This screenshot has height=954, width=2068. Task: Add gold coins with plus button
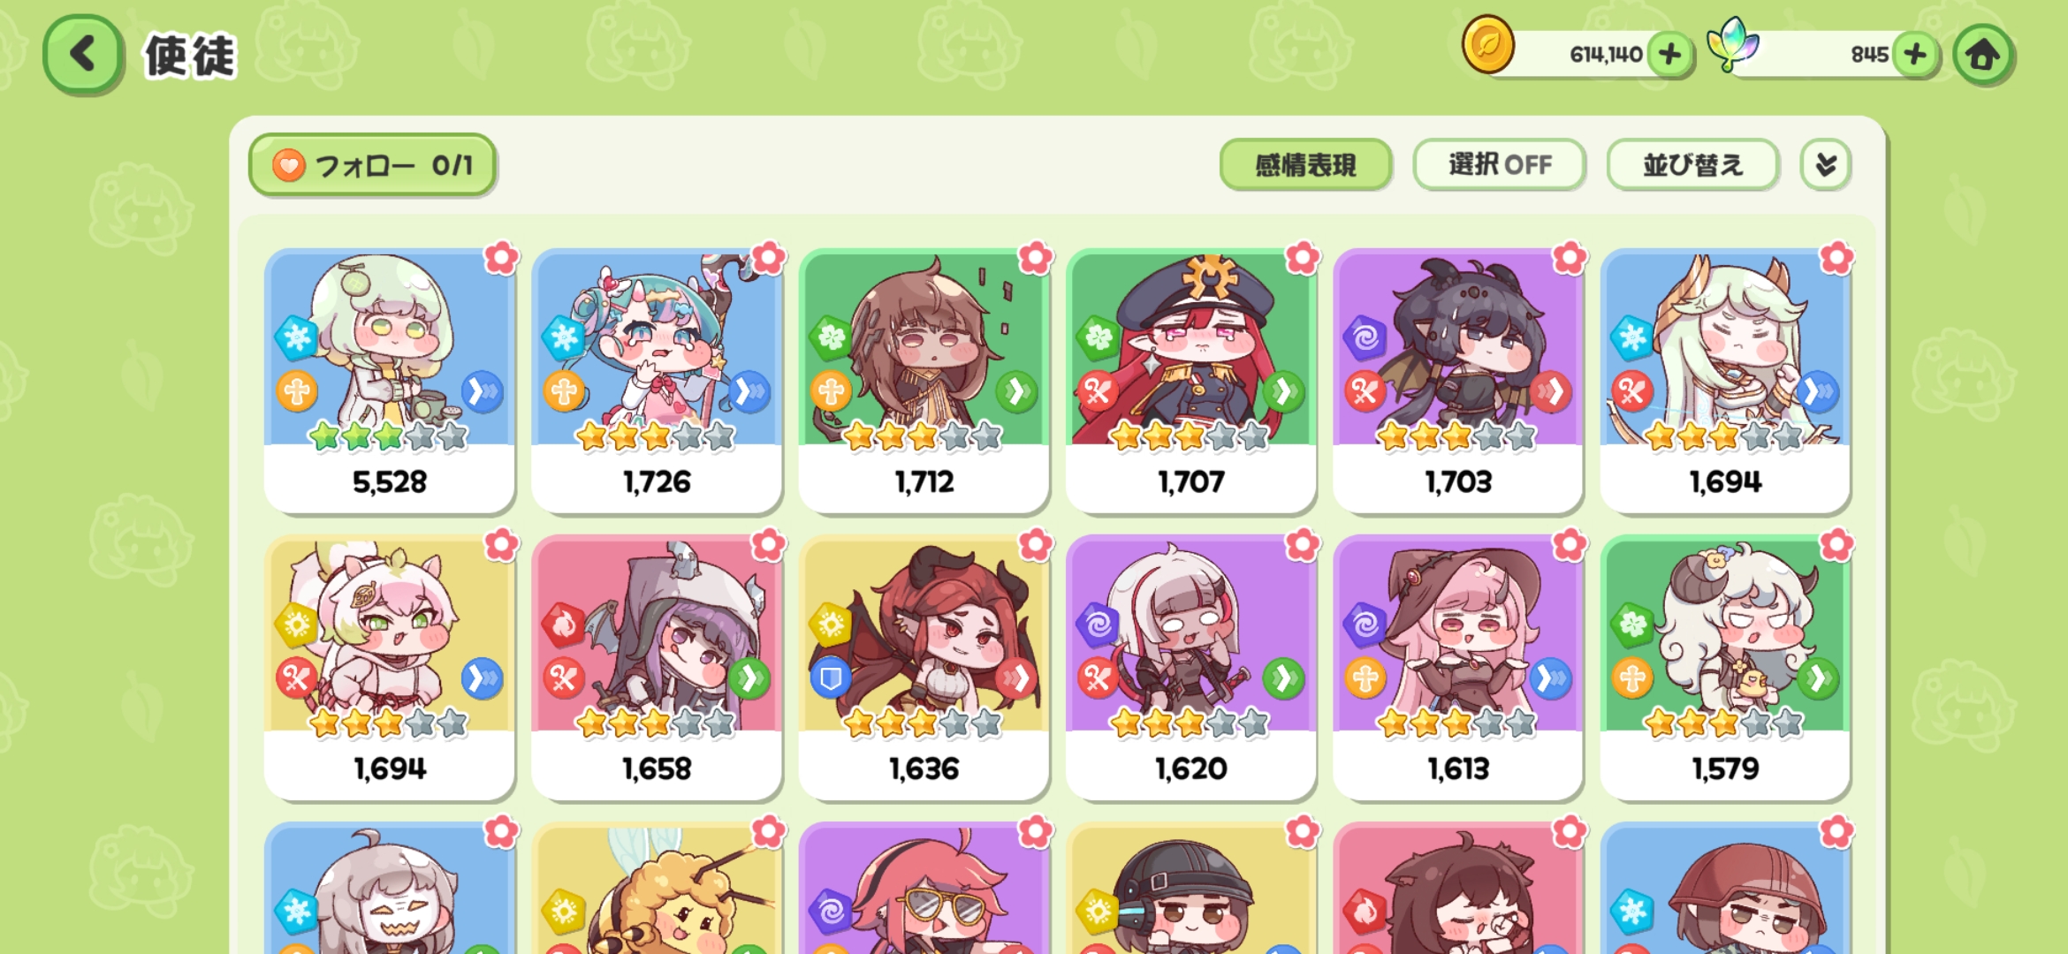tap(1669, 55)
